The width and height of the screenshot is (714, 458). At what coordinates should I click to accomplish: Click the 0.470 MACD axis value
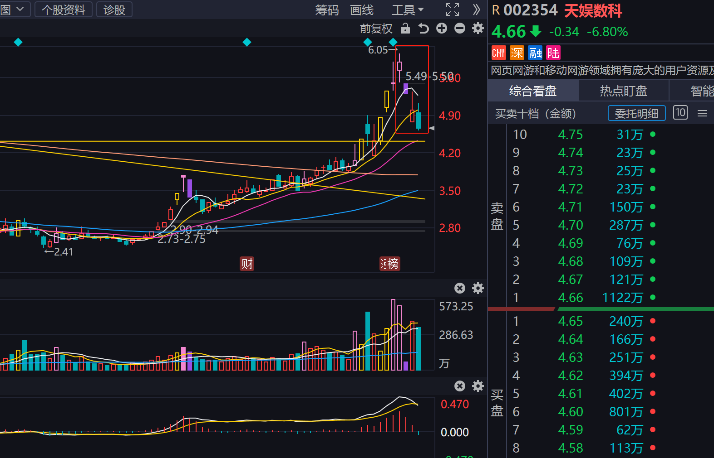455,404
